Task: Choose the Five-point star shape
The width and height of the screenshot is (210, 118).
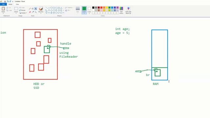Action: pyautogui.click(x=51, y=12)
